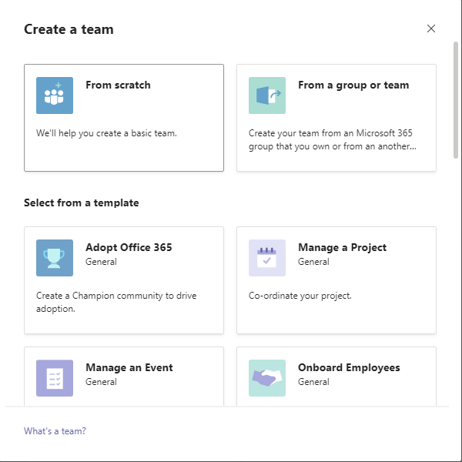Choose From a group or team heading
This screenshot has width=462, height=462.
coord(353,85)
